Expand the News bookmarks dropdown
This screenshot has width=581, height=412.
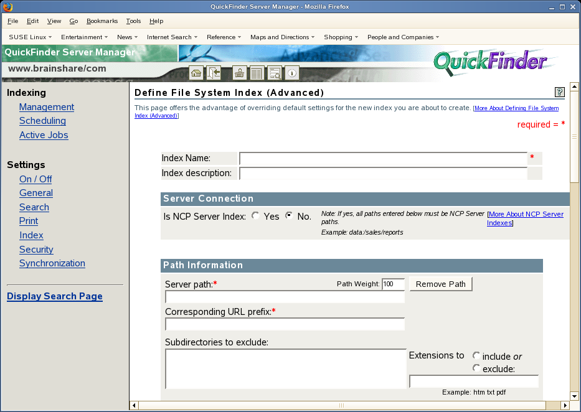click(127, 37)
